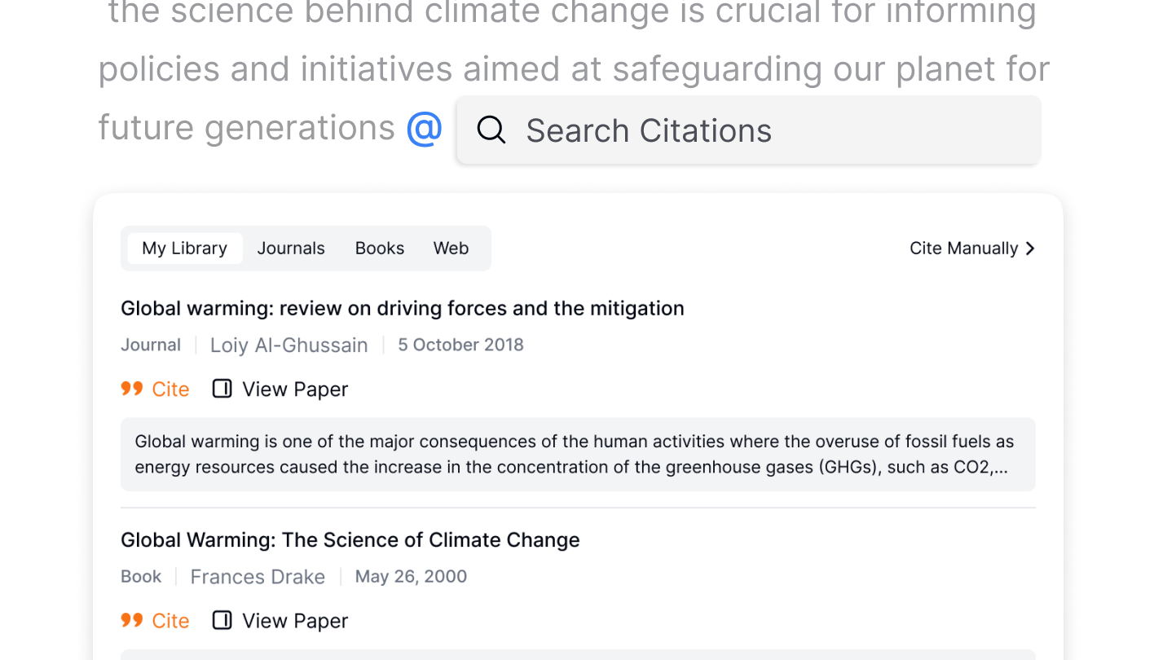Cite the Global warming review journal paper
1154x660 pixels.
(155, 389)
